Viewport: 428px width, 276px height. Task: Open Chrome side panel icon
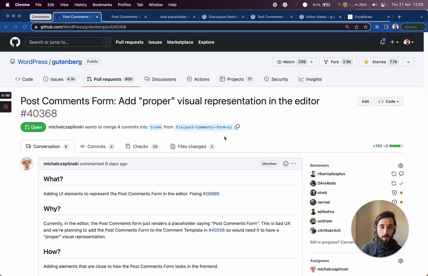point(386,27)
